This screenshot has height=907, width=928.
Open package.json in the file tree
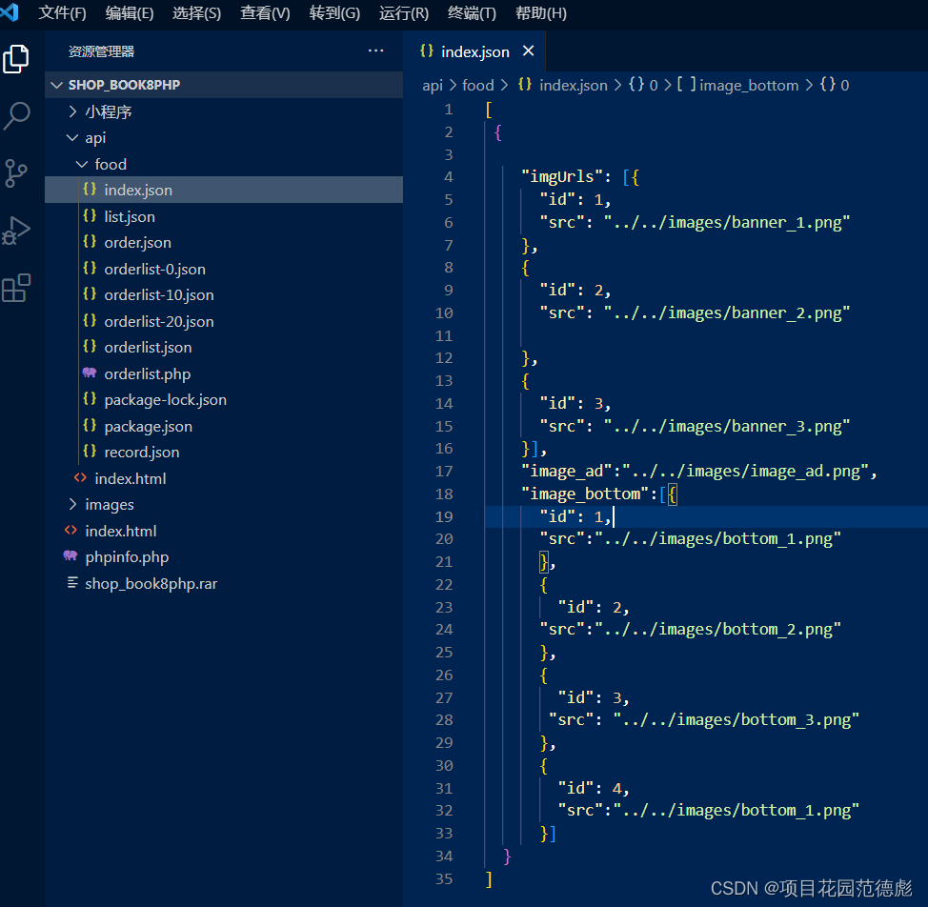[148, 426]
